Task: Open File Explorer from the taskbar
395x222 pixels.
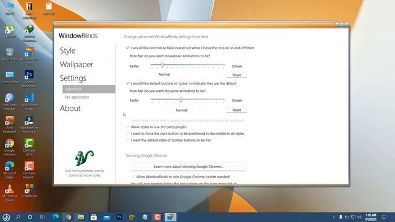Action: tap(81, 217)
